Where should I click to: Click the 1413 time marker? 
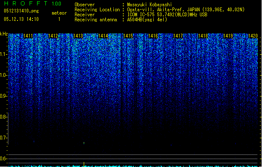[x=78, y=36]
